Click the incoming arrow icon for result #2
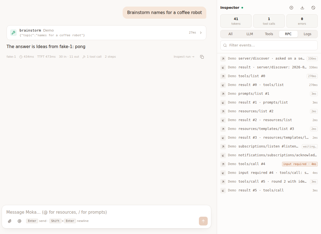321x234 pixels. pos(223,120)
